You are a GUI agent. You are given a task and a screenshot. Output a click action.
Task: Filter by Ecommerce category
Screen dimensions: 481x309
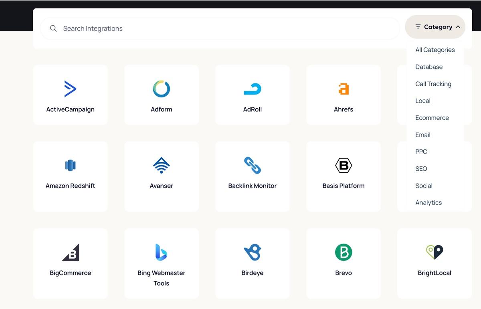tap(432, 118)
